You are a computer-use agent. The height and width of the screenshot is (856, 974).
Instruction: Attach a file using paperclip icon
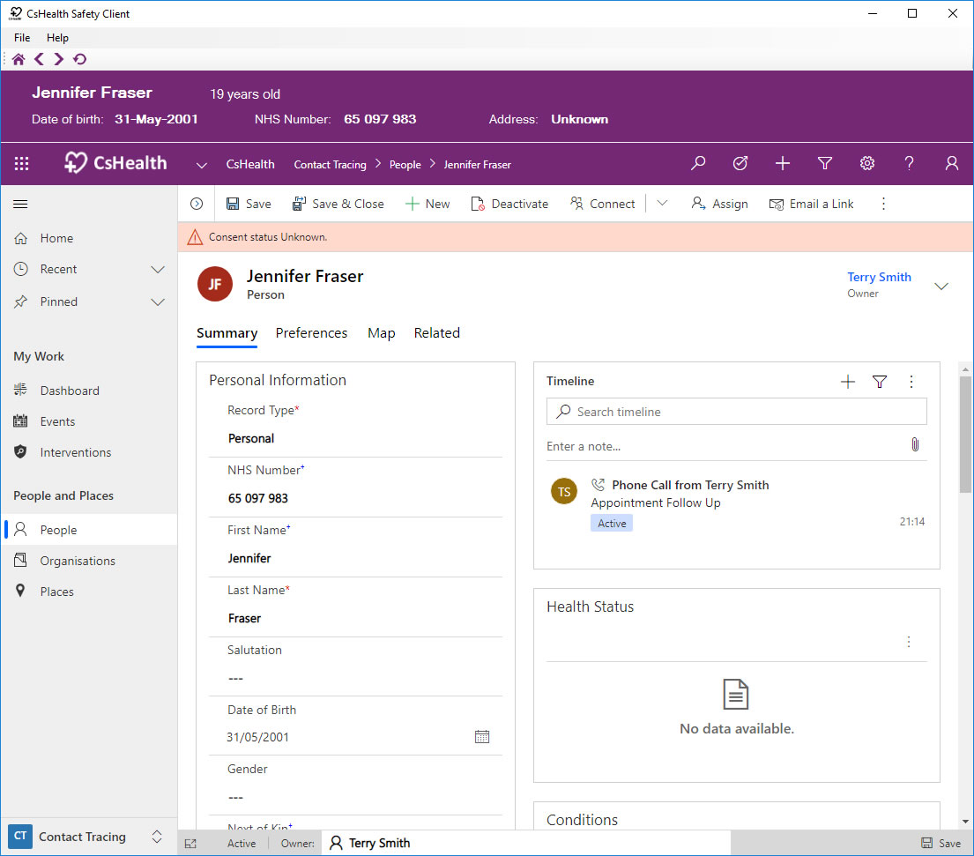[x=915, y=445]
